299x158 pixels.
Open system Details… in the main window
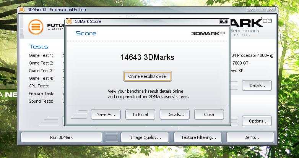257,85
